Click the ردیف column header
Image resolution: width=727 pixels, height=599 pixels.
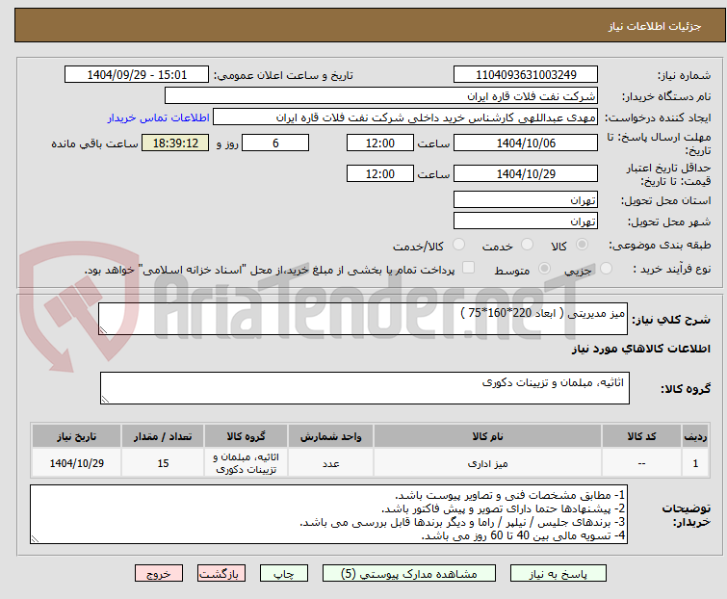tap(695, 436)
